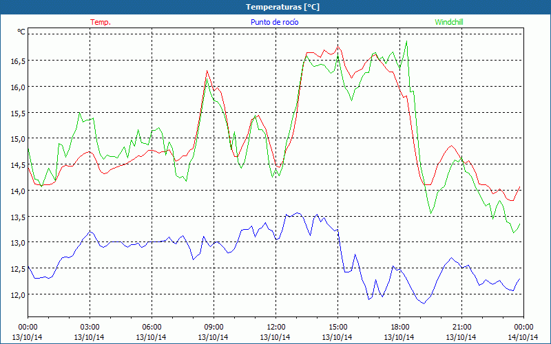Click the Windchill legend label
Viewport: 551px width, 344px height.
click(x=449, y=22)
